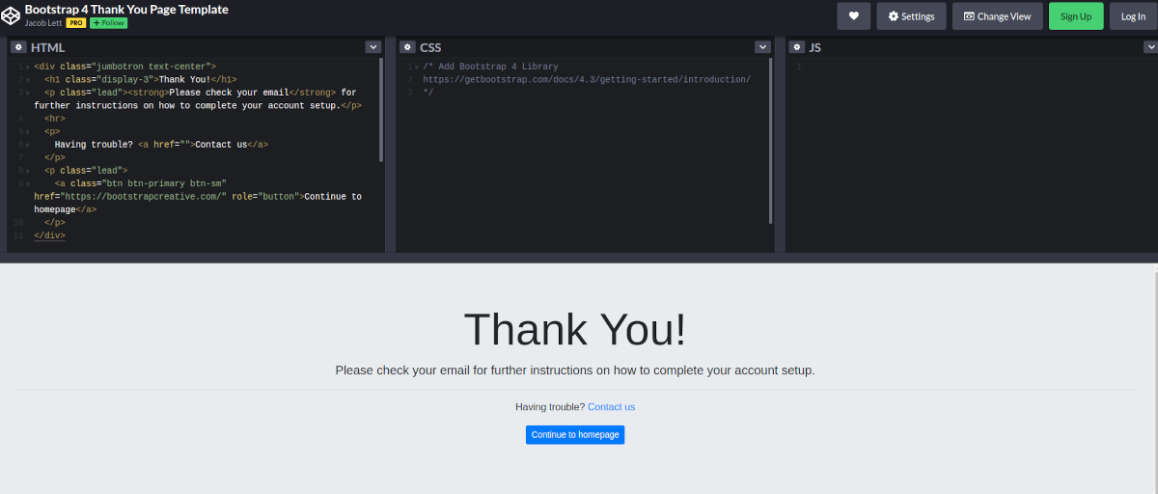Viewport: 1158px width, 494px height.
Task: Fold the h1 on HTML line 2
Action: [28, 80]
